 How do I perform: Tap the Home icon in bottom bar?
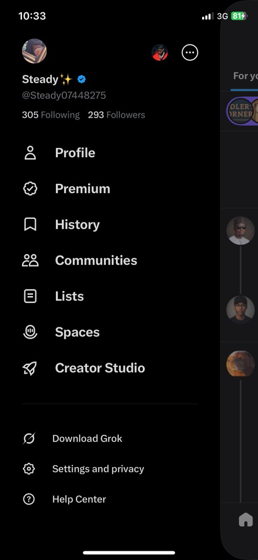coord(245,519)
